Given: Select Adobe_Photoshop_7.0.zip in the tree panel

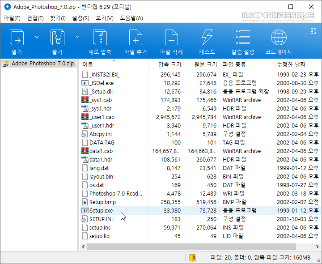Looking at the screenshot, I should 38,64.
